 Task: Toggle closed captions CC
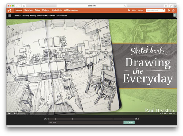point(167,113)
